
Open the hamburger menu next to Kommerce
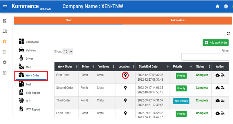(x=5, y=7)
